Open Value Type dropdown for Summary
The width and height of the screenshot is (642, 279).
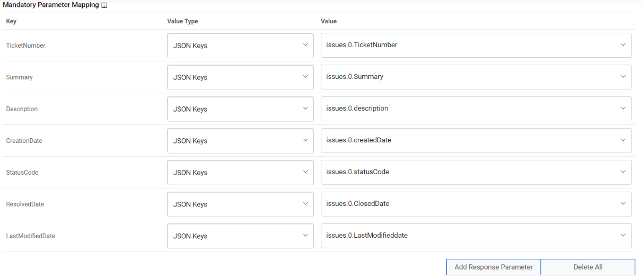[x=240, y=77]
